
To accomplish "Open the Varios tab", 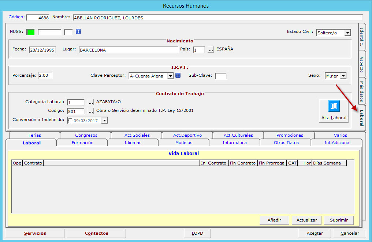I will coord(341,135).
